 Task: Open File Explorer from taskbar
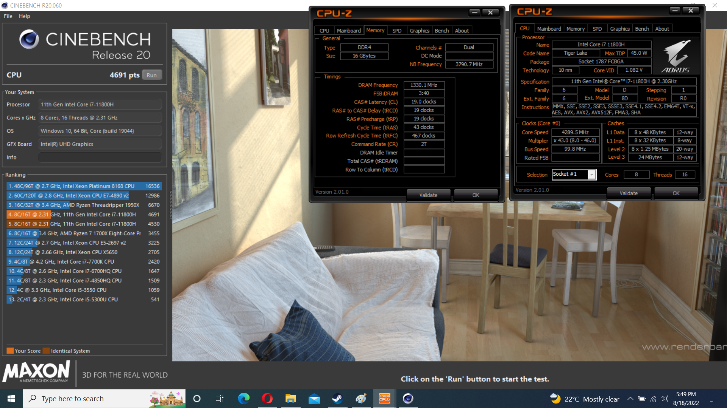tap(290, 399)
